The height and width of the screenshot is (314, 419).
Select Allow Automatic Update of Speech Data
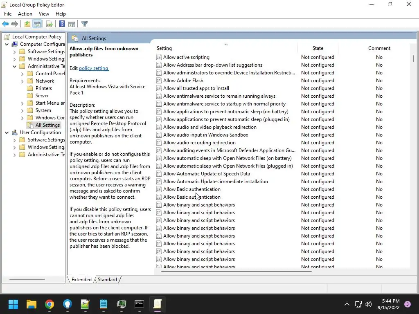coord(207,173)
